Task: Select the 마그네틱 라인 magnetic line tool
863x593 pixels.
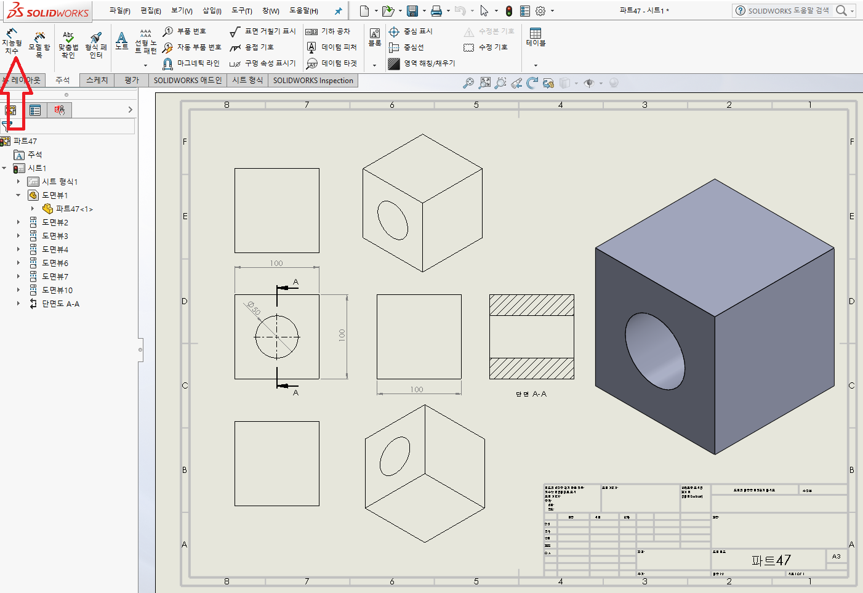Action: 191,63
